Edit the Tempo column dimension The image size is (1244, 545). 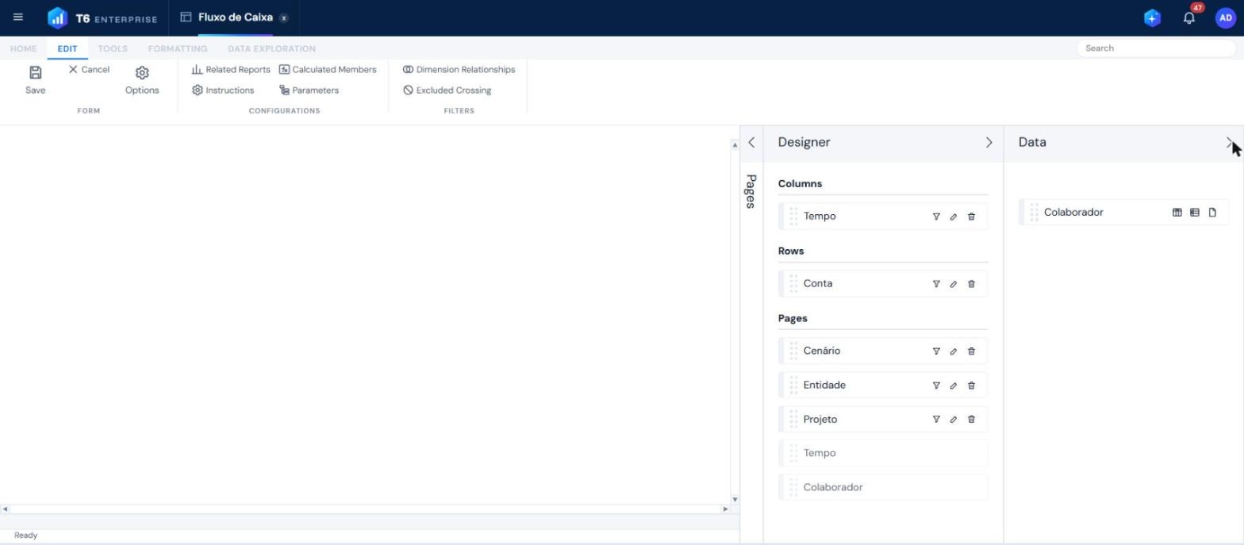point(954,217)
